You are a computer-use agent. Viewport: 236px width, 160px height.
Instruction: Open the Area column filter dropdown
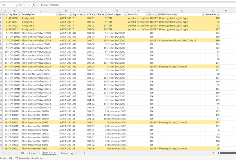coord(70,14)
